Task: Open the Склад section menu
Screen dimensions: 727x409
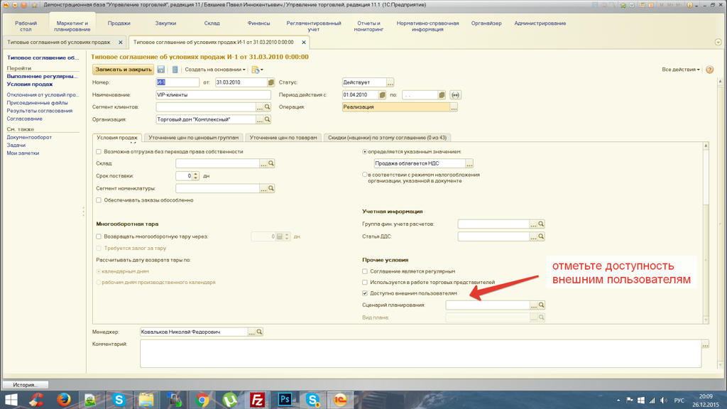Action: [212, 23]
